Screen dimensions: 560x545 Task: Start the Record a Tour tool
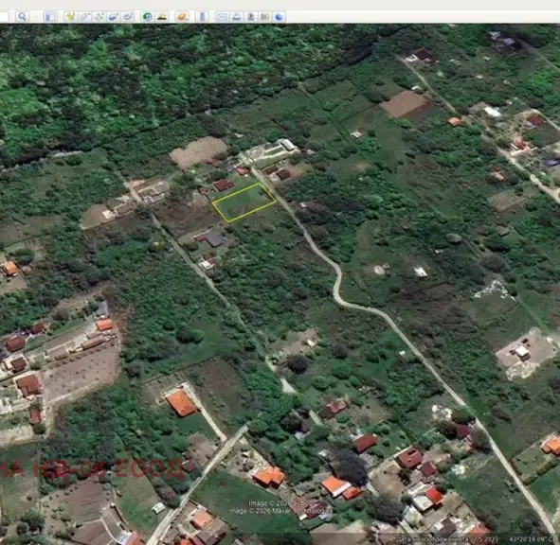(128, 17)
